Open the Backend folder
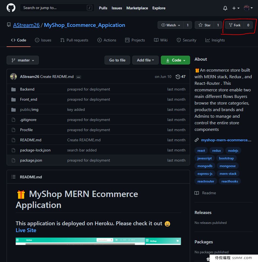The image size is (258, 262). (27, 89)
